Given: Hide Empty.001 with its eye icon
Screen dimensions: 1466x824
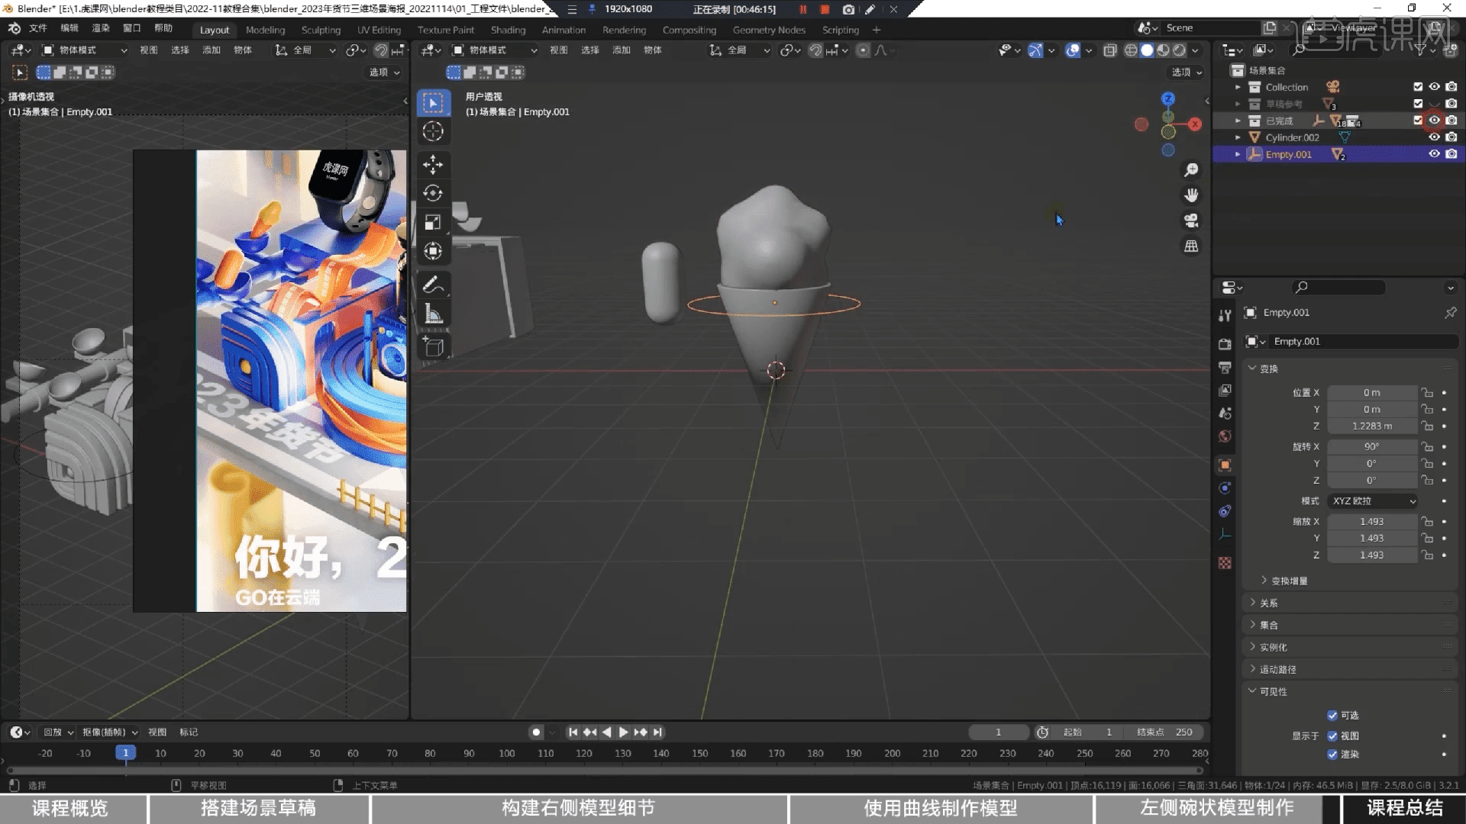Looking at the screenshot, I should click(1434, 154).
